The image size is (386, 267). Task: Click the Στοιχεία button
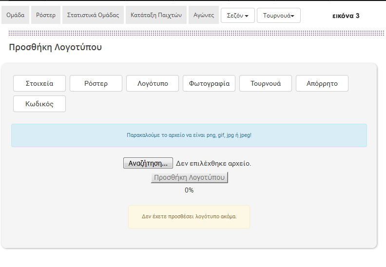pos(39,83)
